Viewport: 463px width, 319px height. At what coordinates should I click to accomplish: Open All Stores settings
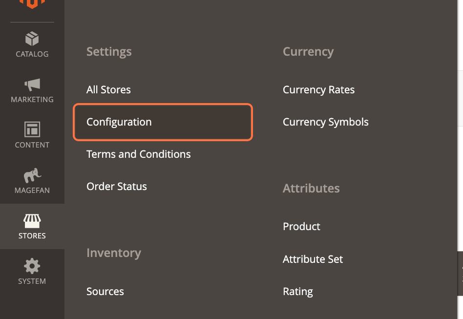pos(108,89)
